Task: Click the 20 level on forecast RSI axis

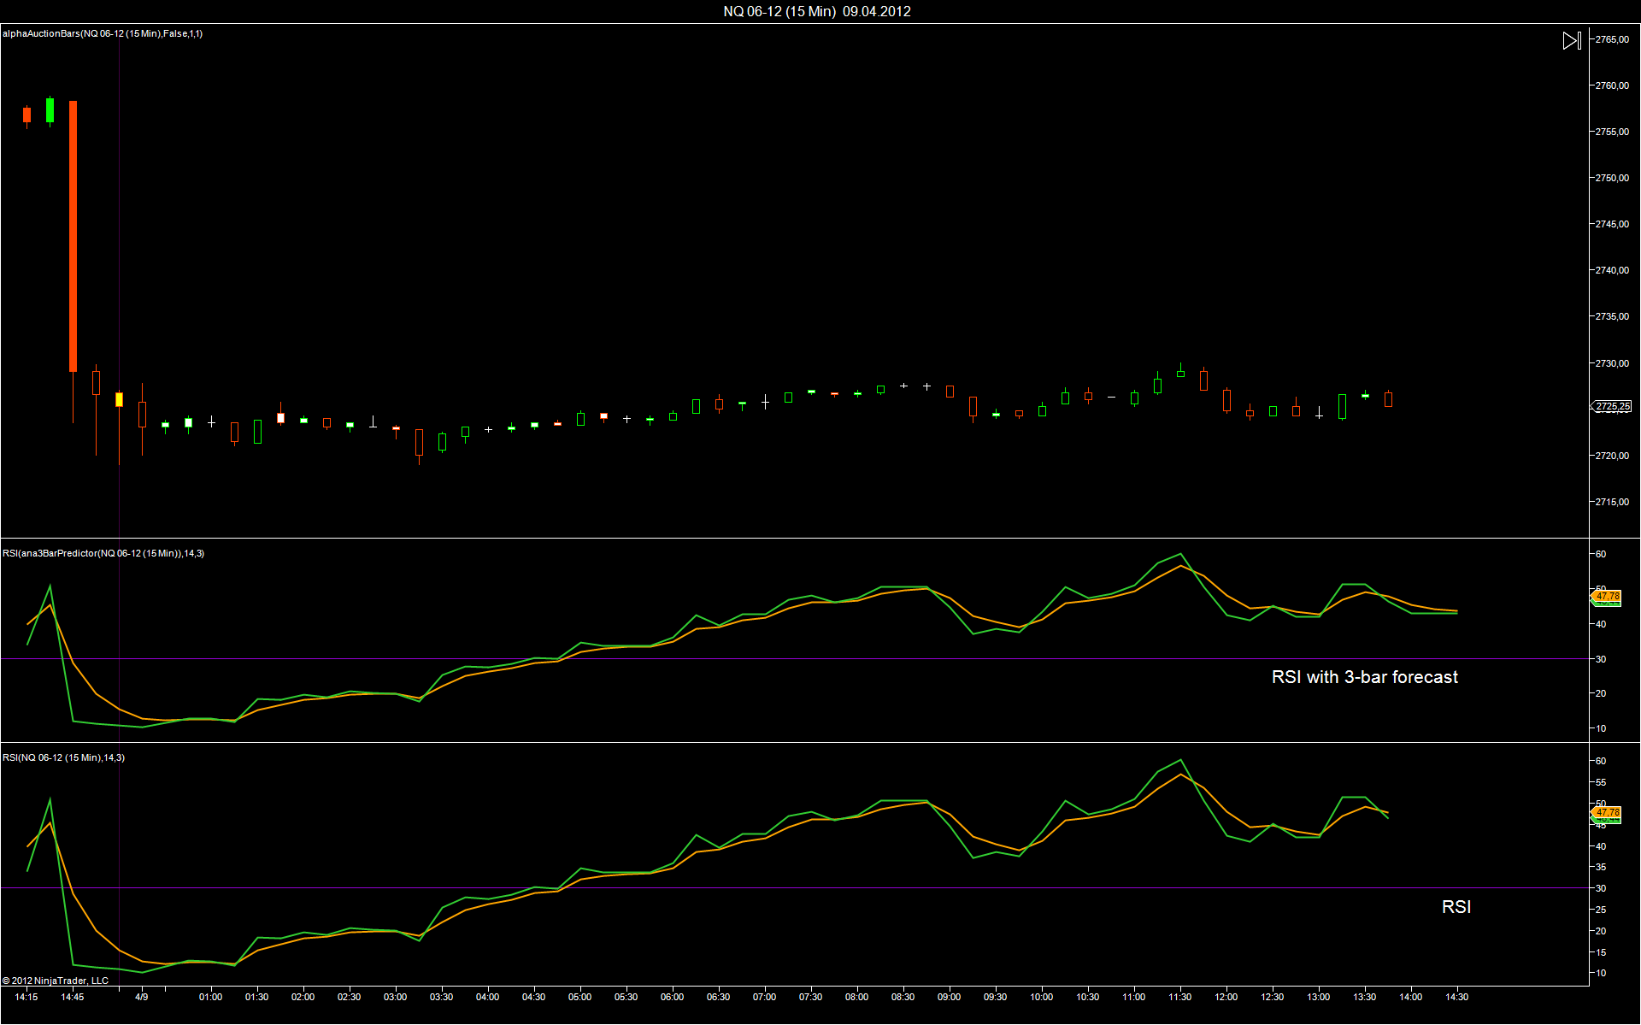Action: coord(1601,693)
